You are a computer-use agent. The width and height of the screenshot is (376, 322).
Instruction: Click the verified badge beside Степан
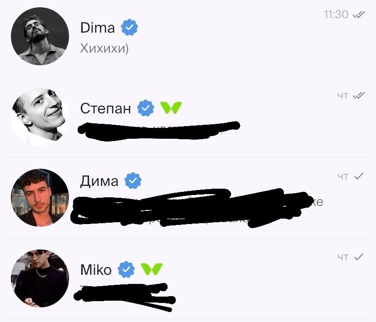point(146,108)
